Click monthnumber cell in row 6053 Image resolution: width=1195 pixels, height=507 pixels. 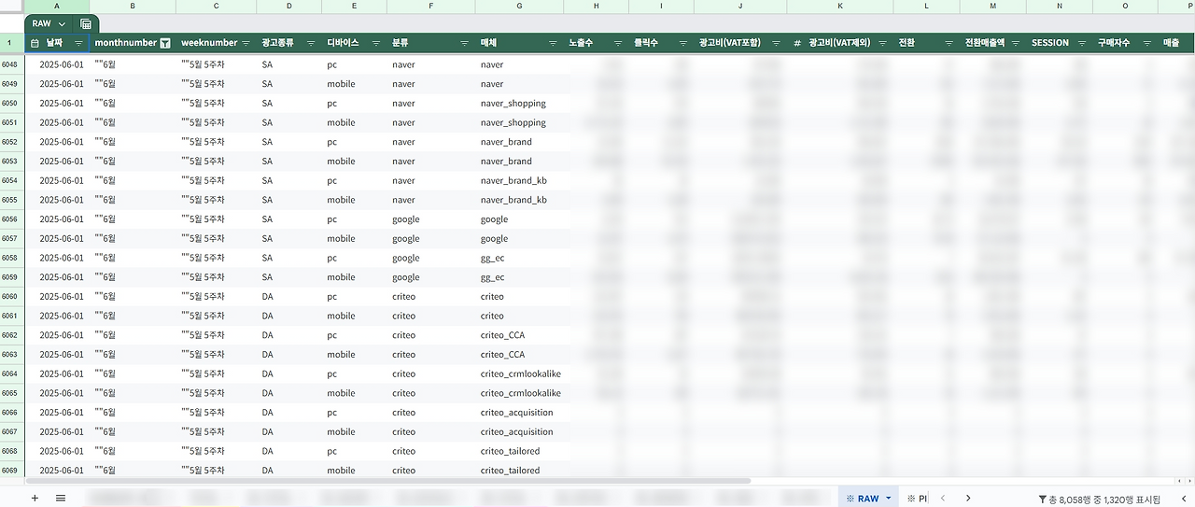(133, 162)
